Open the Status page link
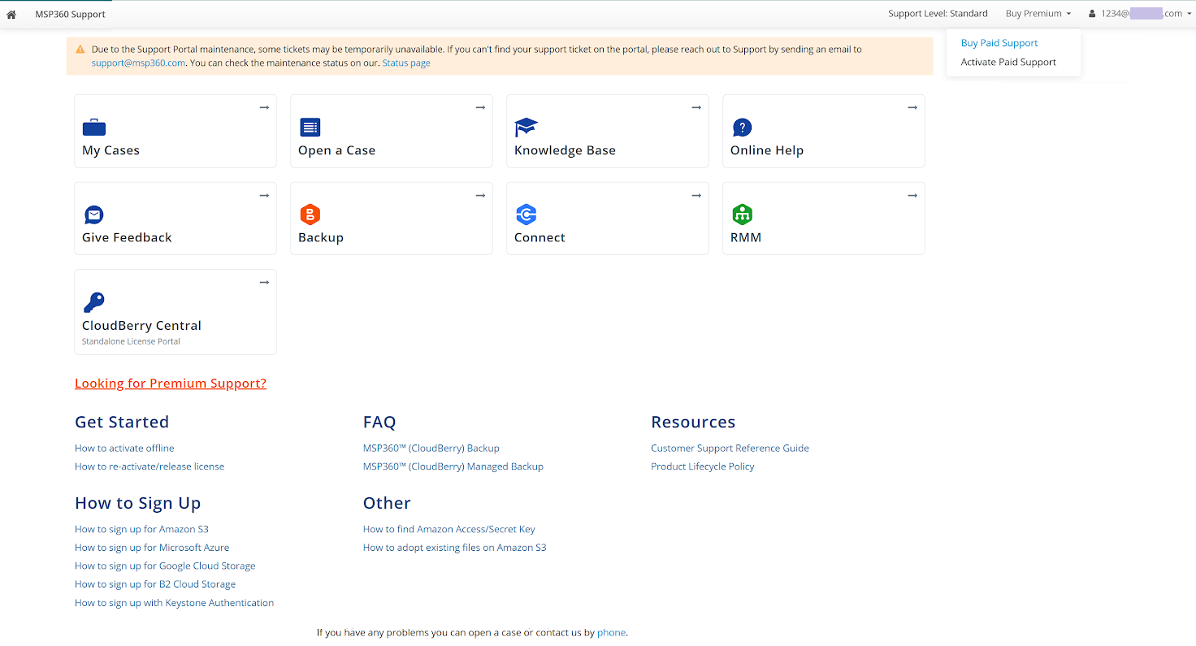The width and height of the screenshot is (1196, 646). tap(406, 63)
